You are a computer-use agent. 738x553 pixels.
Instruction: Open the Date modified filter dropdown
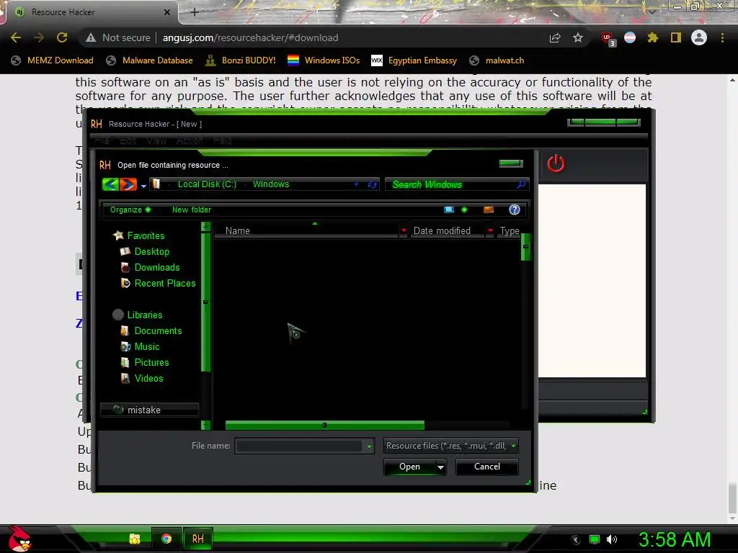point(490,231)
